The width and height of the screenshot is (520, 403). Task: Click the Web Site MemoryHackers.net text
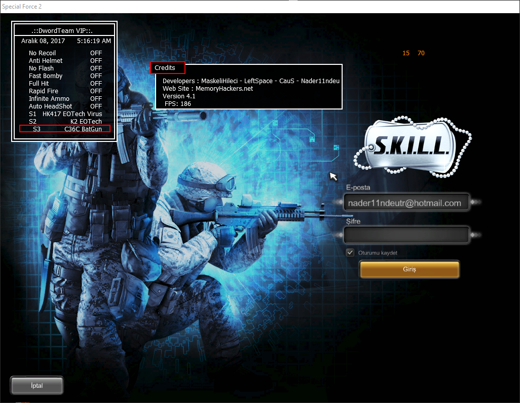(208, 89)
